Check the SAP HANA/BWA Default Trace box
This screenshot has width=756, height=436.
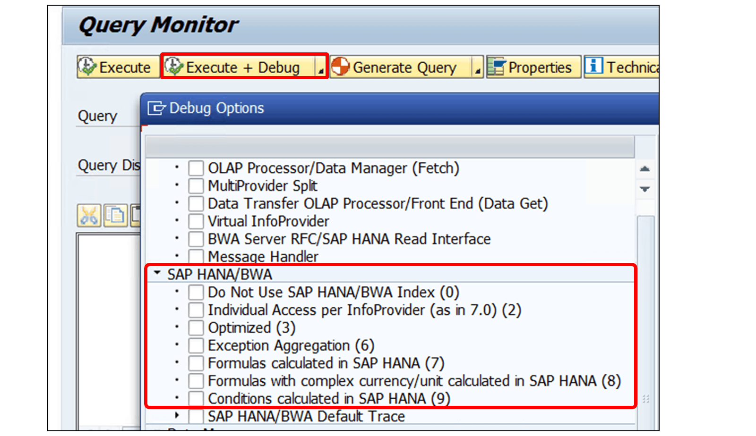pos(196,416)
